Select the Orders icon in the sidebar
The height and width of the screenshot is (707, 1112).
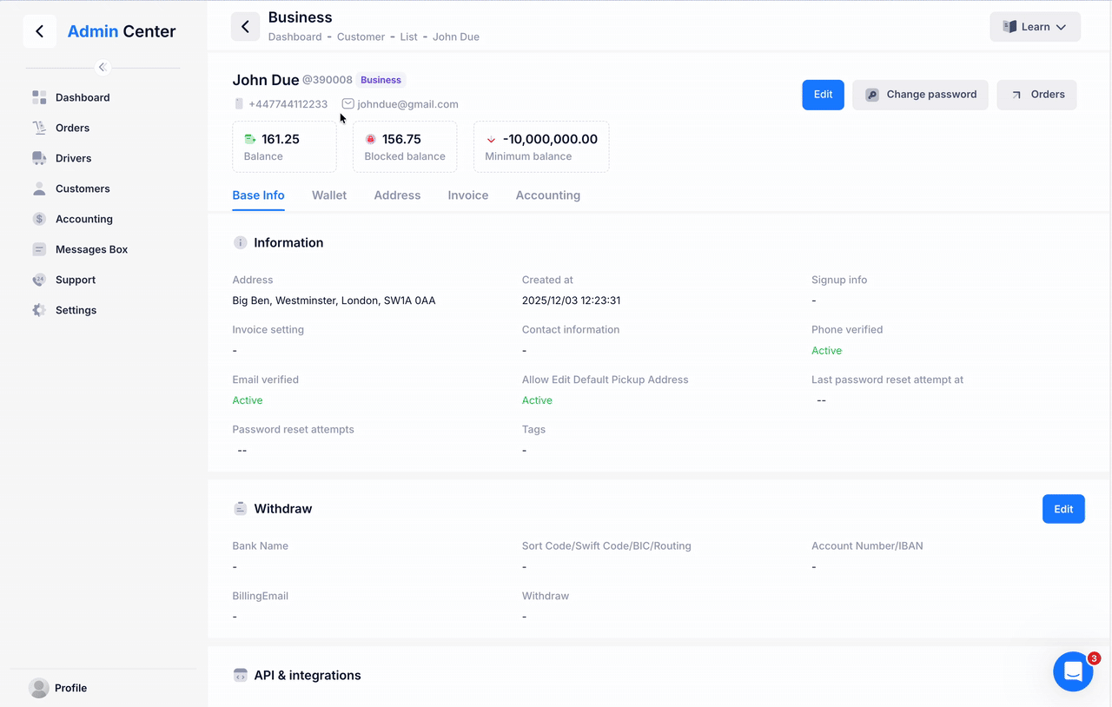coord(39,128)
